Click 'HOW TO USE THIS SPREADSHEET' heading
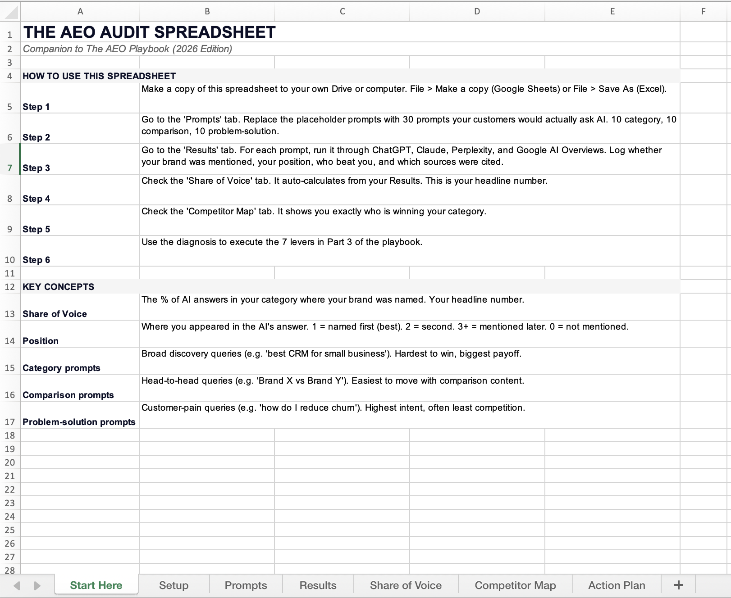Viewport: 731px width, 598px height. (99, 76)
